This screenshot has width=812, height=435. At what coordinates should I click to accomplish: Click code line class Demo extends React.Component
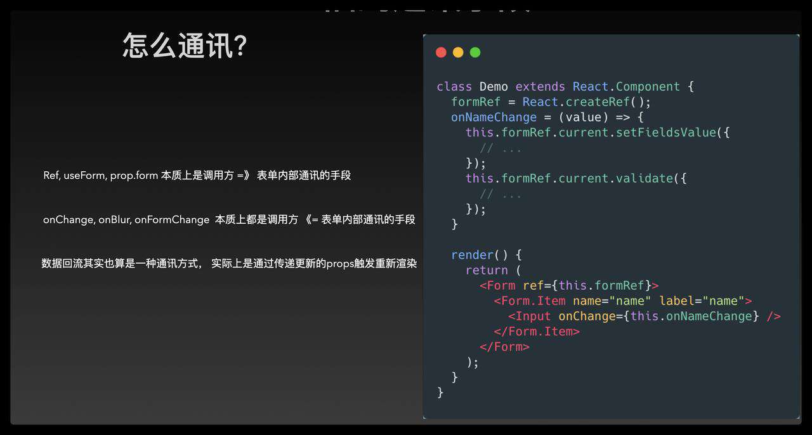pos(565,87)
